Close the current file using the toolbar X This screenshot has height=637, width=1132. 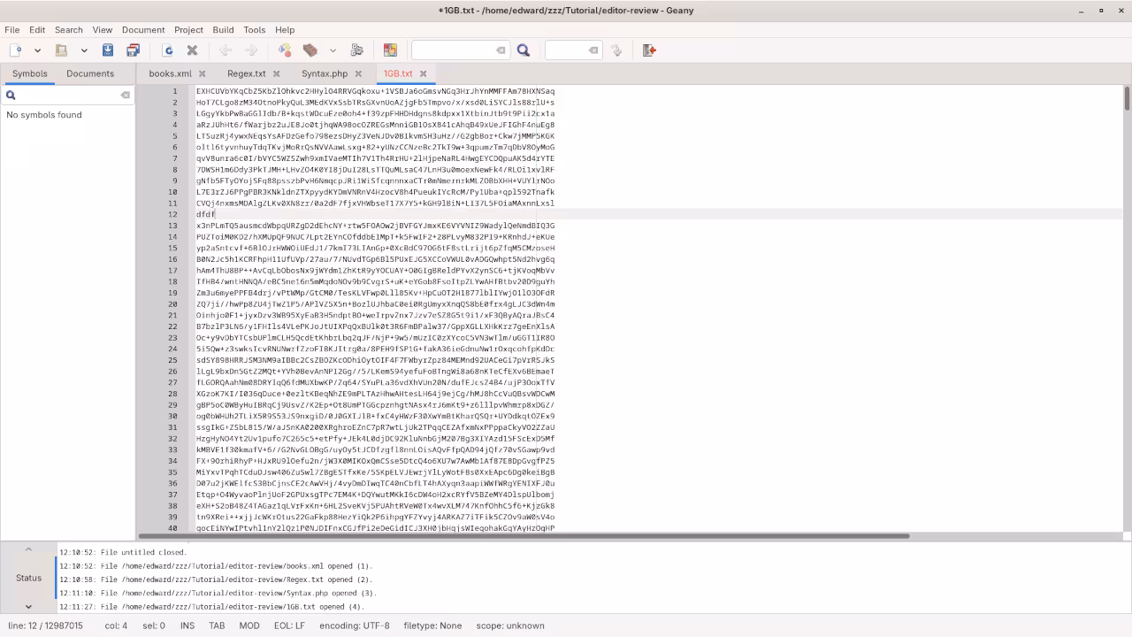point(192,50)
